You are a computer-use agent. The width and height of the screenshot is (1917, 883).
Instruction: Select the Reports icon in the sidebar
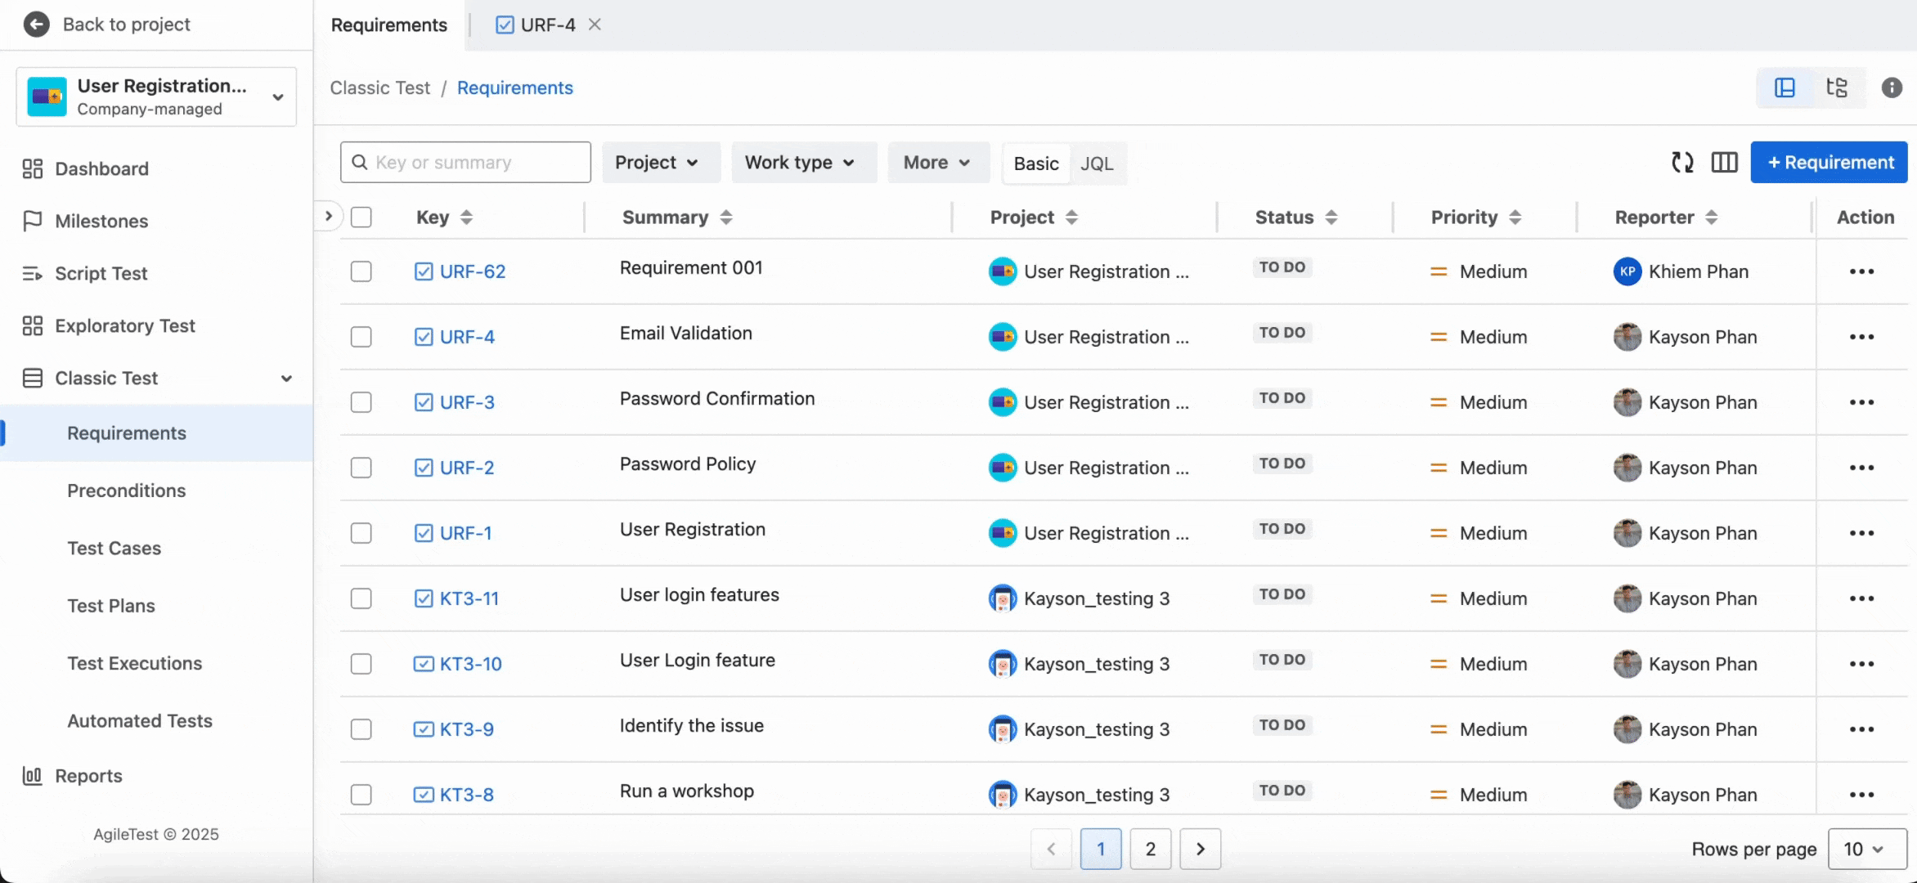coord(32,775)
